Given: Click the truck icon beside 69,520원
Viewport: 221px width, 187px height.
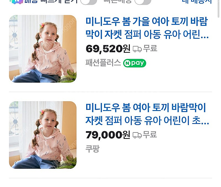Looking at the screenshot, I should click(137, 49).
